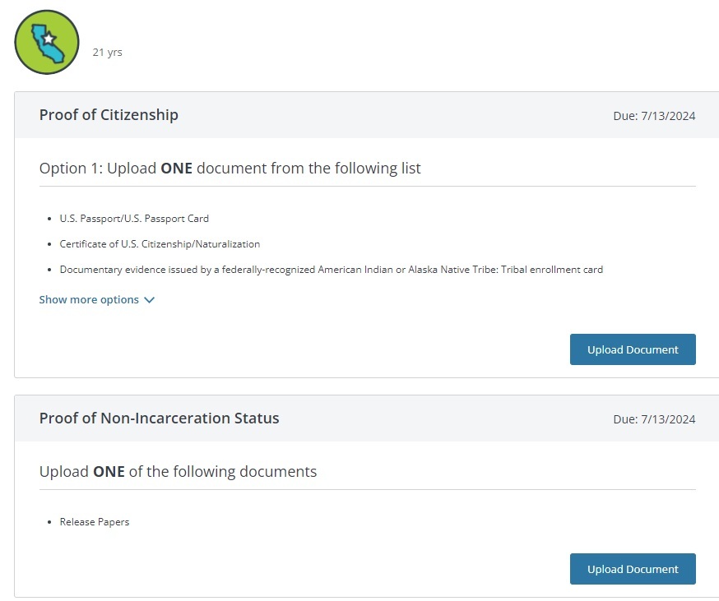Click the Proof of Citizenship heading
Viewport: 719px width, 601px height.
pos(109,114)
